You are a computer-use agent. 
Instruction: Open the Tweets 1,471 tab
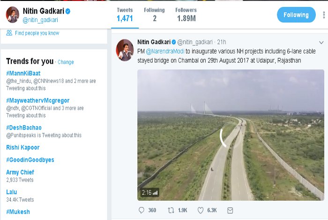point(125,15)
